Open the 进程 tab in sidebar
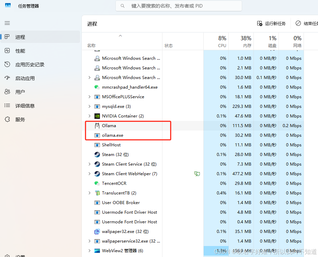The image size is (318, 257). coord(40,37)
